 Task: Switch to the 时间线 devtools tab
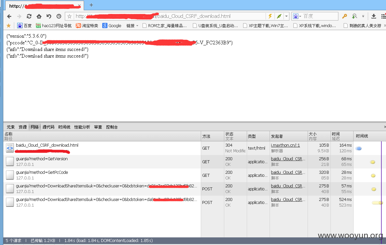click(x=64, y=127)
